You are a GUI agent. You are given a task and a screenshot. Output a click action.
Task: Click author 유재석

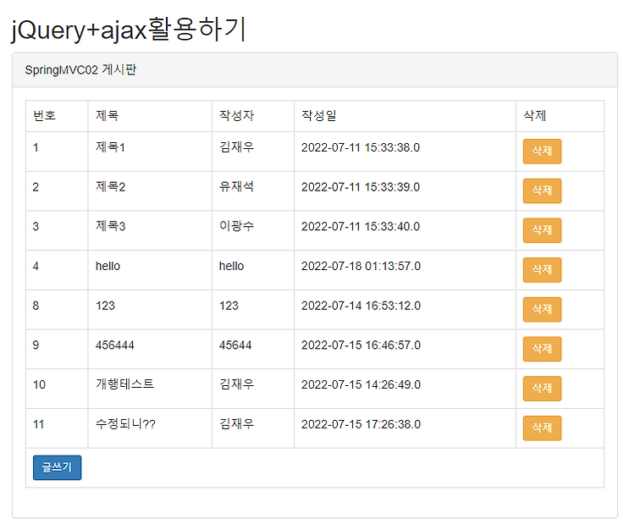(236, 186)
